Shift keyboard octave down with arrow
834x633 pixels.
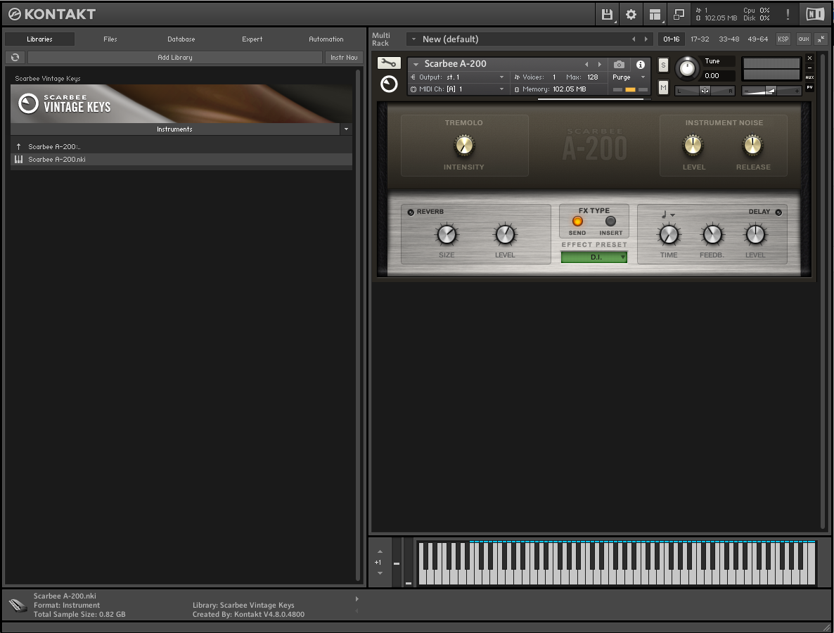point(380,573)
